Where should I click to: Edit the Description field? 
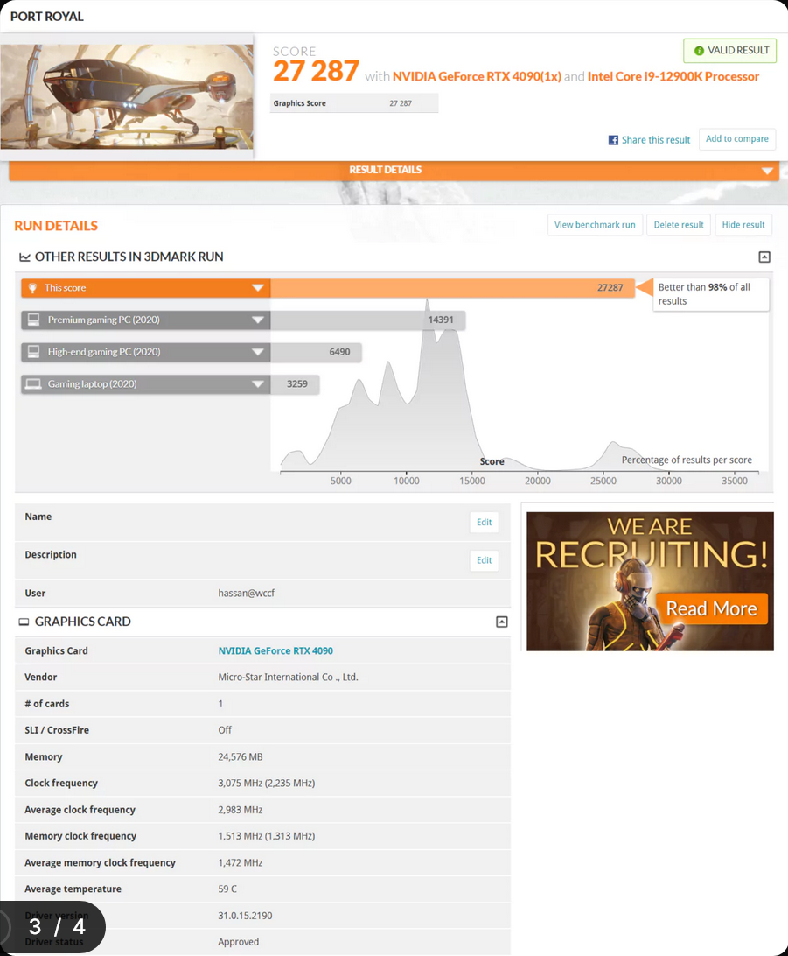(x=485, y=560)
